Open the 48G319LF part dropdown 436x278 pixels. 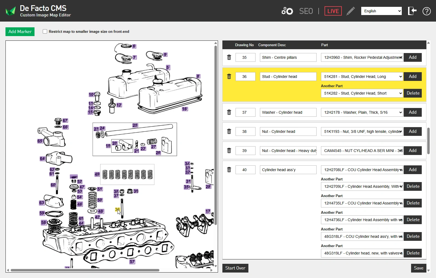pyautogui.click(x=362, y=253)
